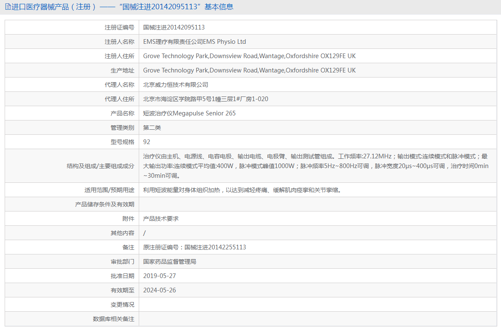This screenshot has height=329, width=501.
Task: Click model specification value '92'
Action: pyautogui.click(x=147, y=142)
